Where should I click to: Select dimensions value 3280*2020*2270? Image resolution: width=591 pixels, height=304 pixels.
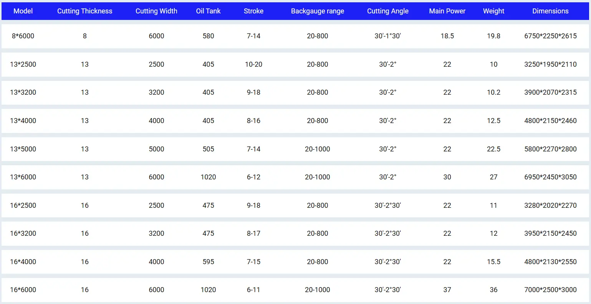point(550,205)
